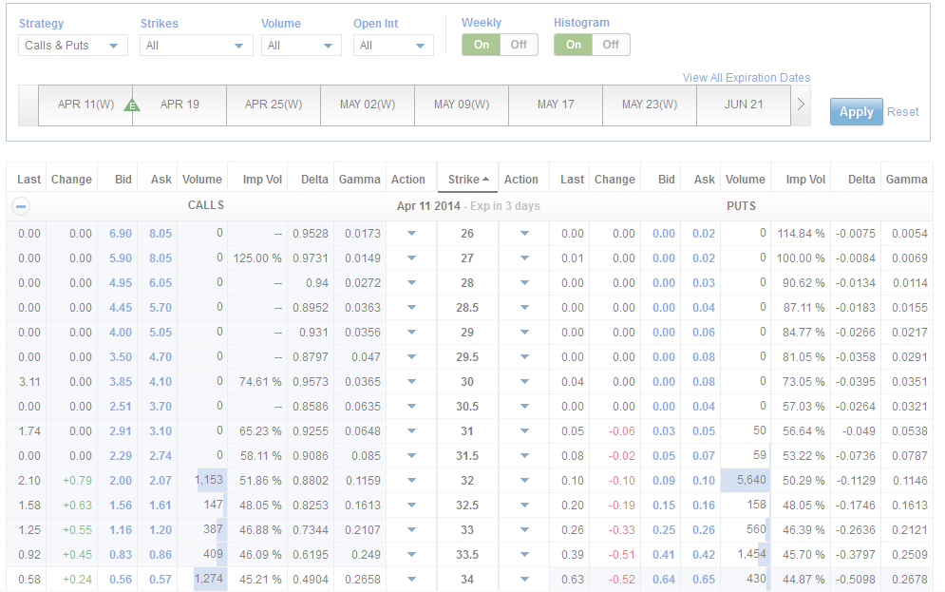Switch Histogram to Off
This screenshot has height=592, width=945.
point(611,44)
